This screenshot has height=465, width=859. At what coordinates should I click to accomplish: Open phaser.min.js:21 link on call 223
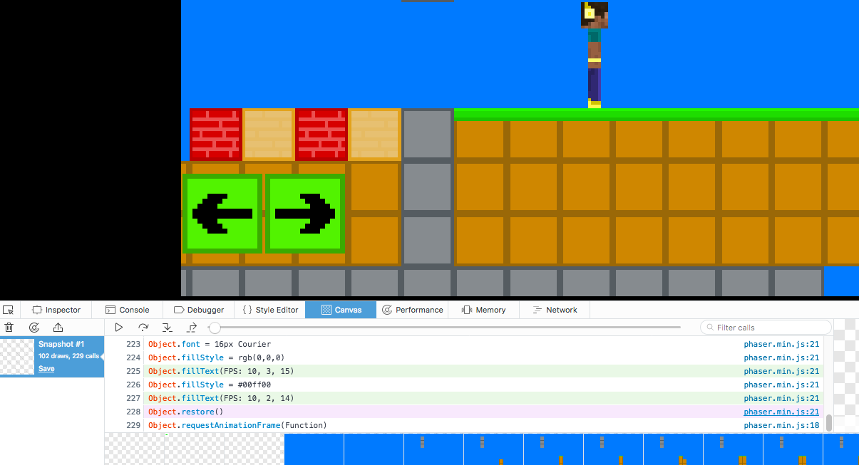click(x=781, y=344)
